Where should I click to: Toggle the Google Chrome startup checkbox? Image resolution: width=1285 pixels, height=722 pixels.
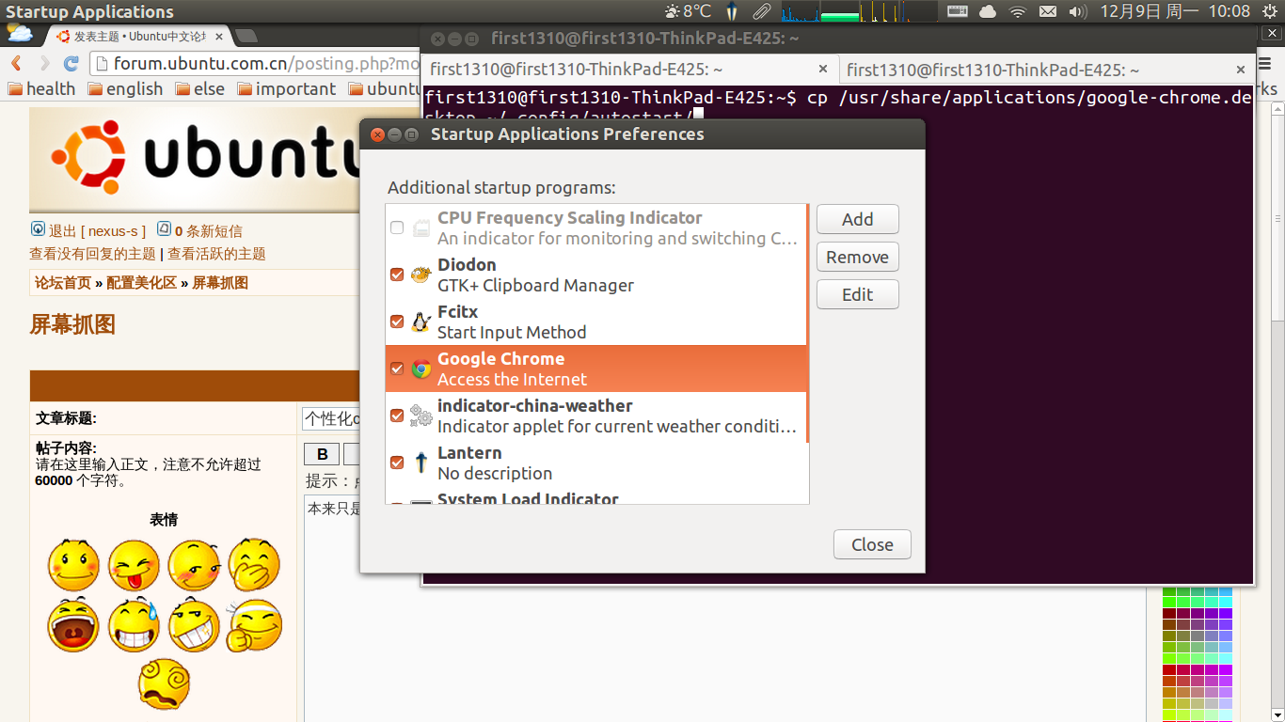397,369
